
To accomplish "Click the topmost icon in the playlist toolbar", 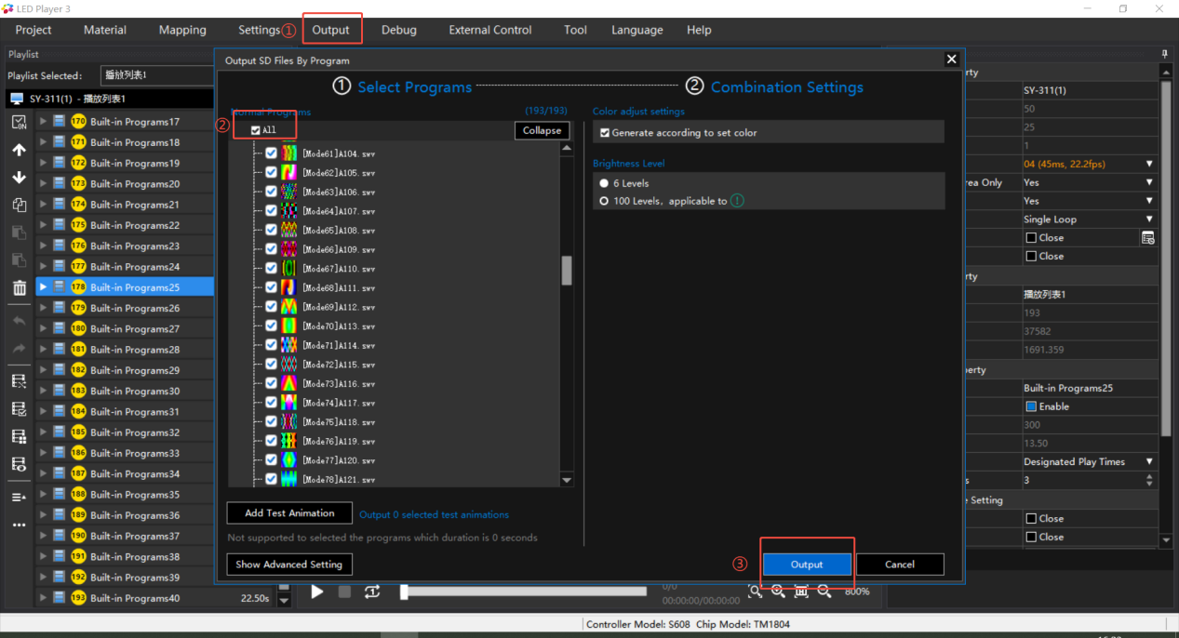I will (x=19, y=122).
